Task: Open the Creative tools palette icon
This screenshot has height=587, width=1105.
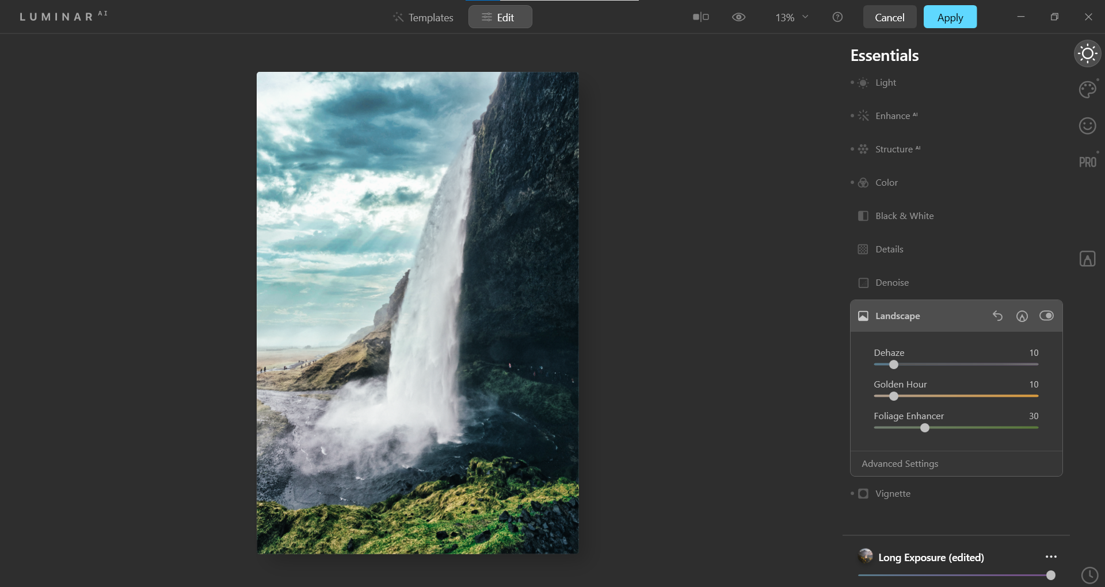Action: 1087,90
